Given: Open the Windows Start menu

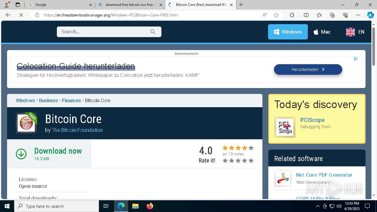Looking at the screenshot, I should [x=7, y=206].
